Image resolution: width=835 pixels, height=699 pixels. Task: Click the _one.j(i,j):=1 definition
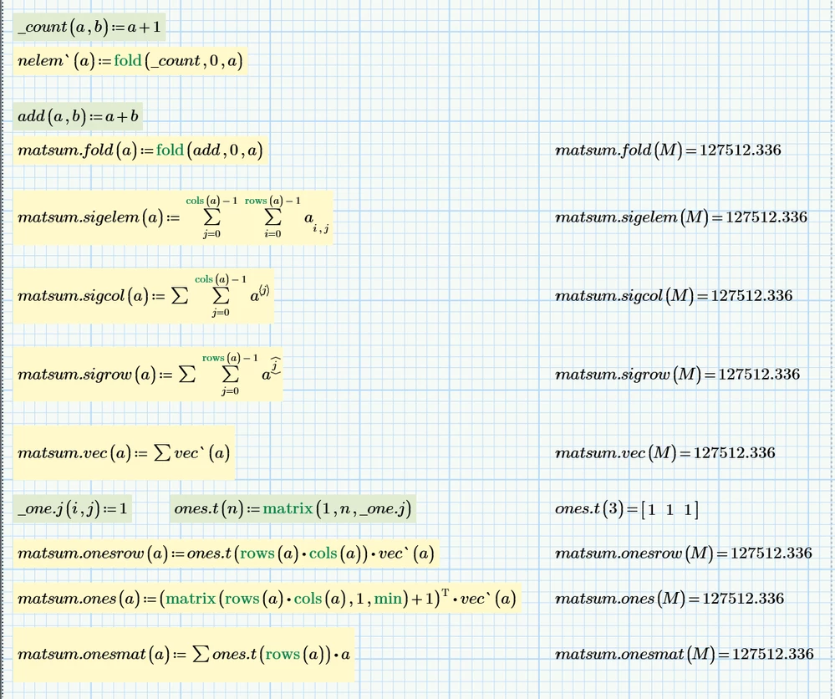(73, 508)
